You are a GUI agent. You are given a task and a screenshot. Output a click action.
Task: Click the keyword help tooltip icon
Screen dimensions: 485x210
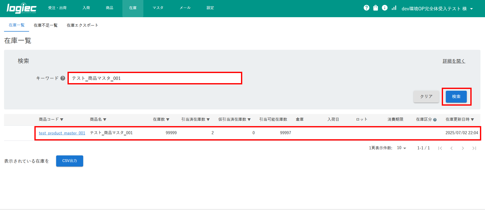[x=63, y=78]
